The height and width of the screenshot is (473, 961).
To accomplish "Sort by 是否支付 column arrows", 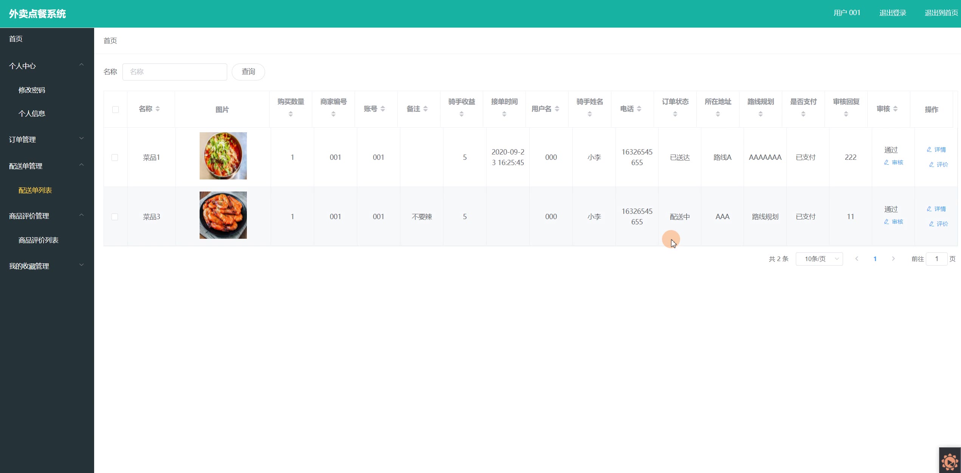I will tap(803, 114).
